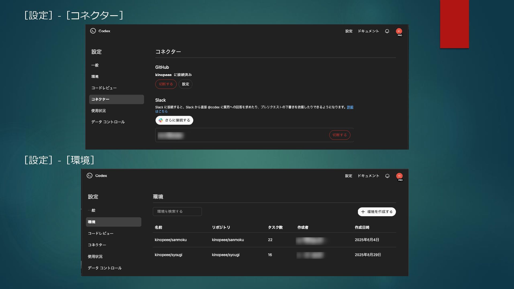Sort by the タスク数 column header
514x289 pixels.
click(275, 227)
